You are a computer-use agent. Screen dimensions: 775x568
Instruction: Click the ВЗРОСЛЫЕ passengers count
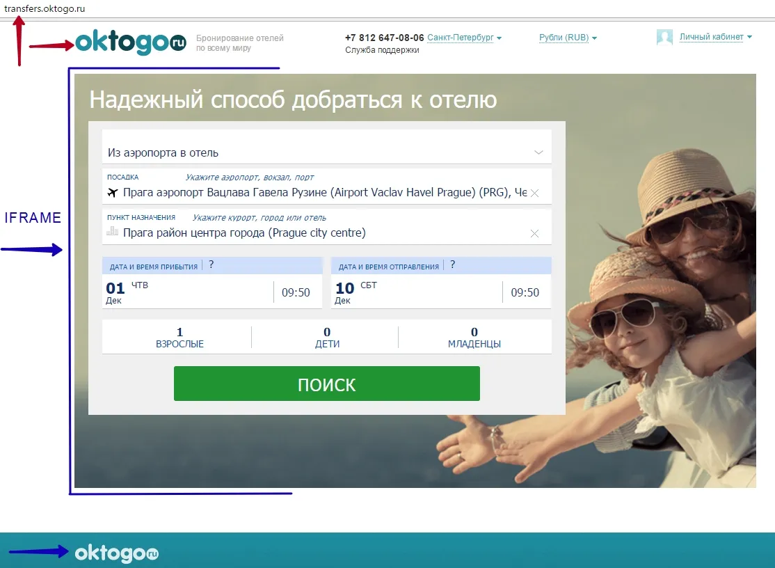pos(179,338)
